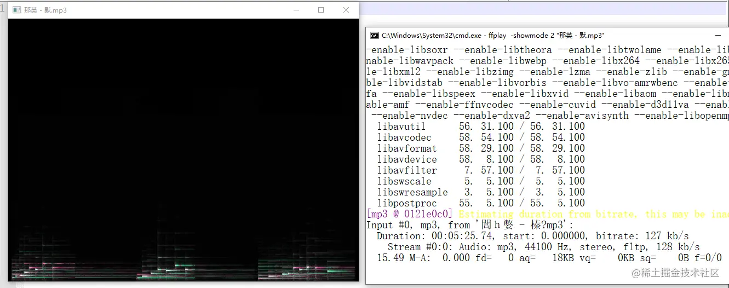Click the Duration: 00:05:25.74 line
The height and width of the screenshot is (288, 729).
coord(533,236)
